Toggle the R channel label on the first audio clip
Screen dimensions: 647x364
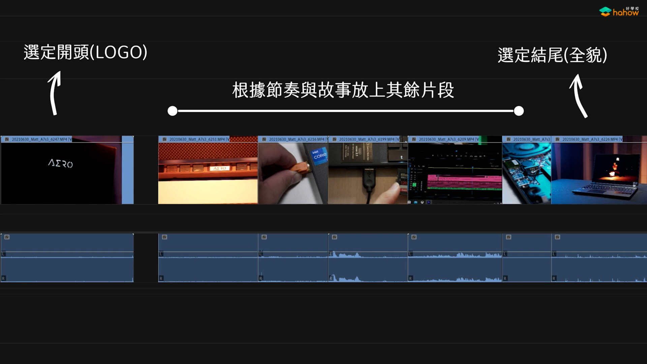click(4, 278)
